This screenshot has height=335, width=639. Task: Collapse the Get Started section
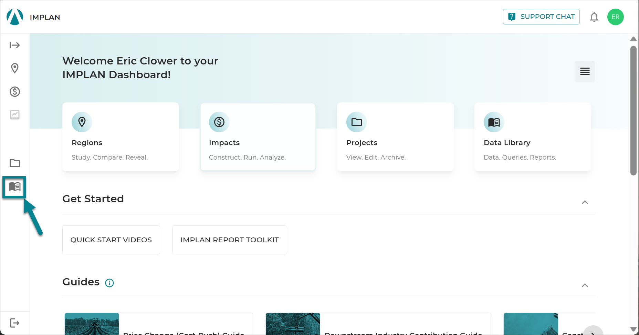[x=585, y=202]
